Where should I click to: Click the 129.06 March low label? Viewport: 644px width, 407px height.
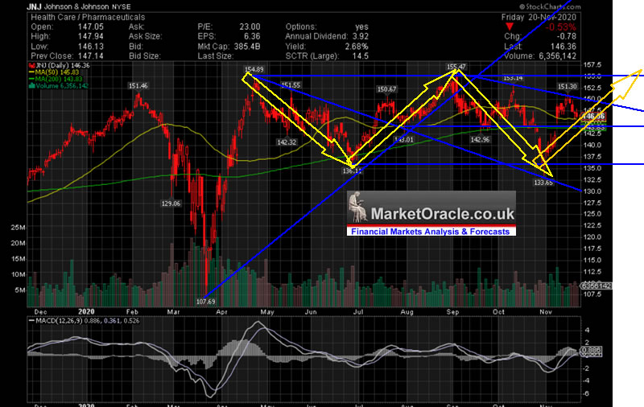[x=171, y=203]
